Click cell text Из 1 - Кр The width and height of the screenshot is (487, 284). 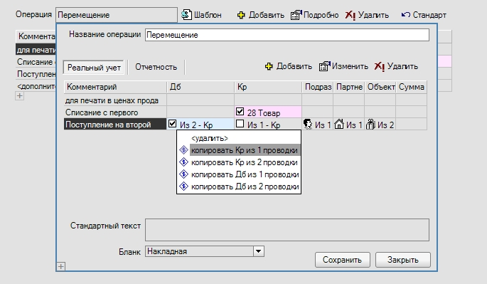264,125
